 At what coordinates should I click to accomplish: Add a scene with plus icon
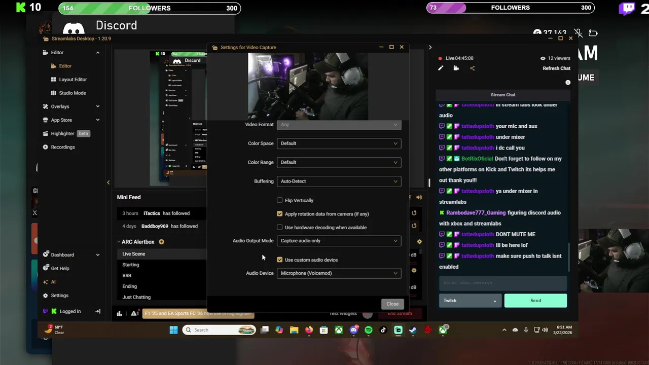pyautogui.click(x=161, y=242)
